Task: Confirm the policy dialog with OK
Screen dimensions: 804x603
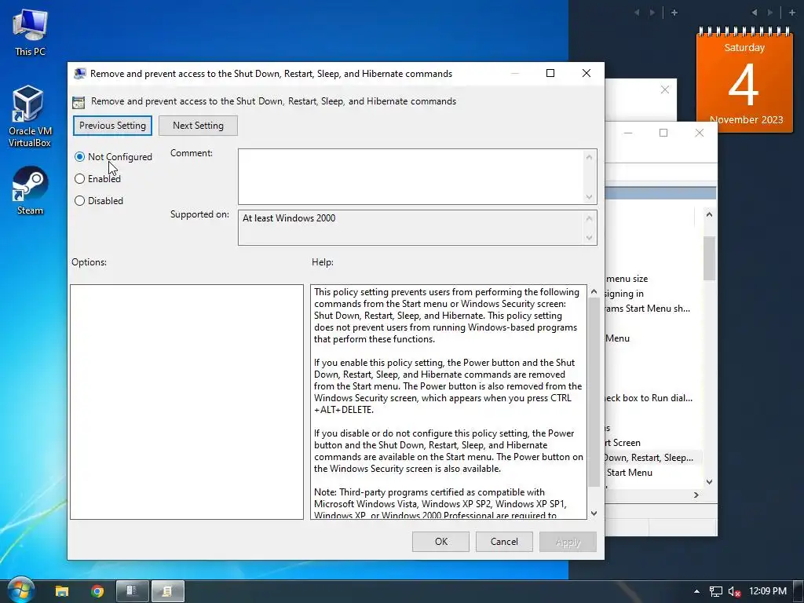Action: 440,542
